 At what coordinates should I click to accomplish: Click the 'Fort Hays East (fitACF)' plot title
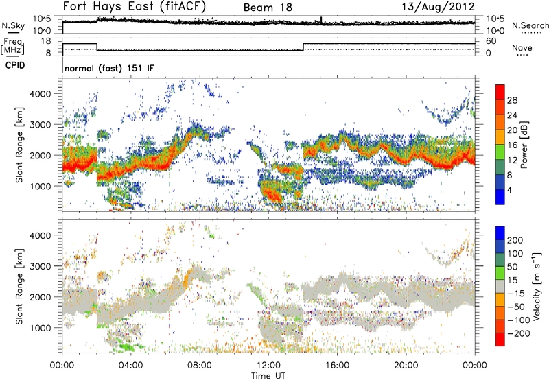134,6
